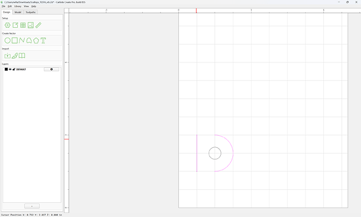
Task: Select the DEFAULT layer name
Action: tap(21, 69)
